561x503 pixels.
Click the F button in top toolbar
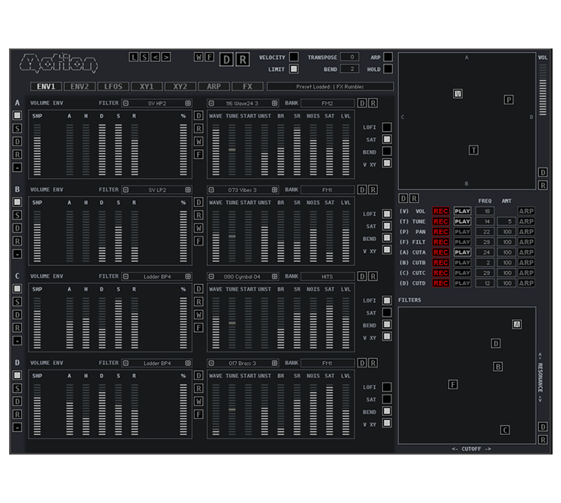(x=209, y=57)
